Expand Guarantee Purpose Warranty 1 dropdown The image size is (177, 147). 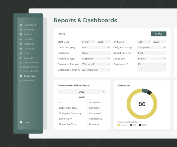point(96,64)
